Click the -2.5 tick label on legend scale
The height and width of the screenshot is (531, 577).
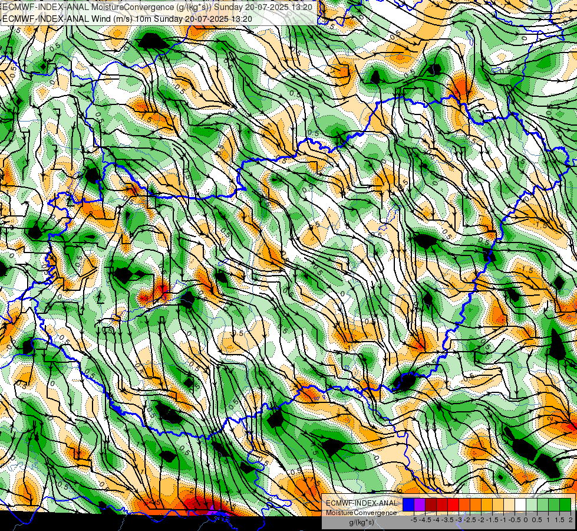tap(470, 520)
